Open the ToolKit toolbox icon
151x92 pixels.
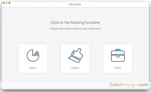pyautogui.click(x=118, y=55)
